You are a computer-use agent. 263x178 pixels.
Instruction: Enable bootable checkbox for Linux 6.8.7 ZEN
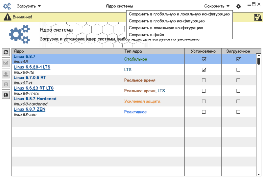238,112
